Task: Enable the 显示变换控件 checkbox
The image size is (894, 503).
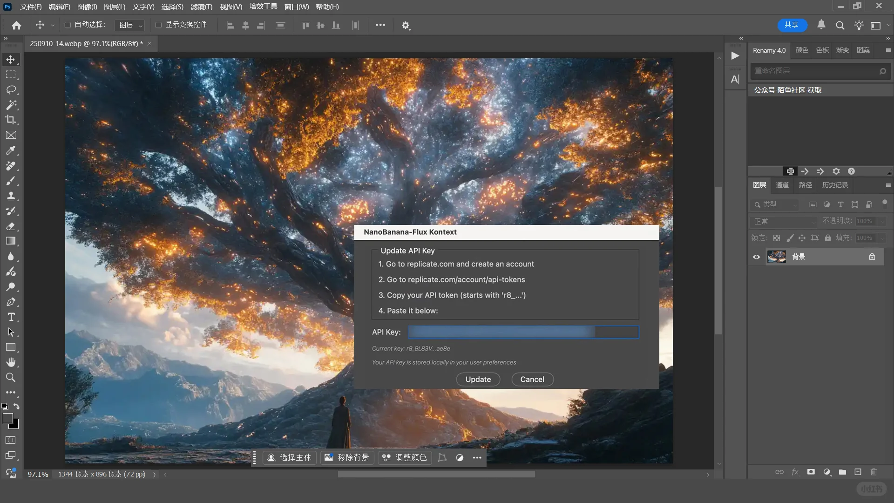Action: pyautogui.click(x=158, y=25)
